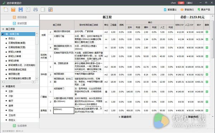Click the 留言建议 feedback icon

165,10
